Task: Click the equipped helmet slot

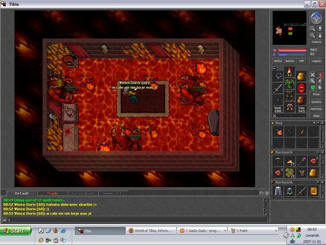Action: point(289,72)
